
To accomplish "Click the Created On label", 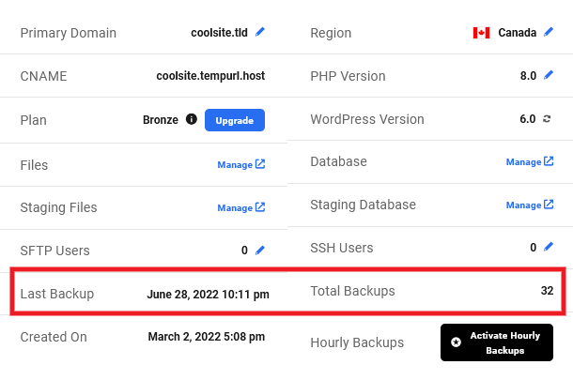I will [54, 337].
